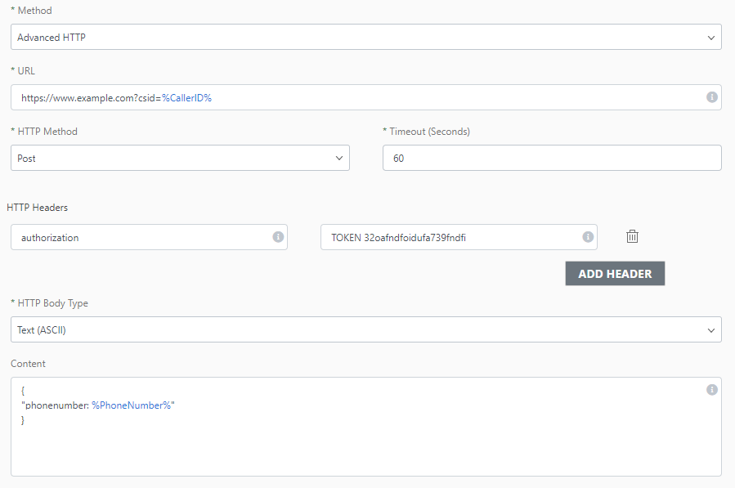The height and width of the screenshot is (488, 735).
Task: Click the TOKEN header value field
Action: coord(450,237)
